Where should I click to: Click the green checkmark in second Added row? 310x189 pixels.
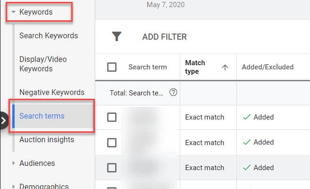tap(247, 142)
